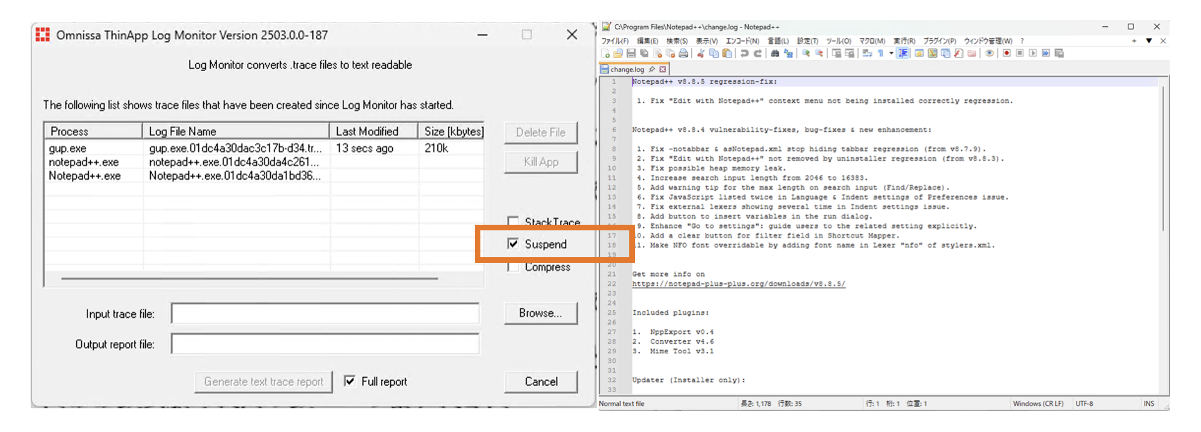The width and height of the screenshot is (1201, 432).
Task: Click the Input trace file text field
Action: (325, 314)
